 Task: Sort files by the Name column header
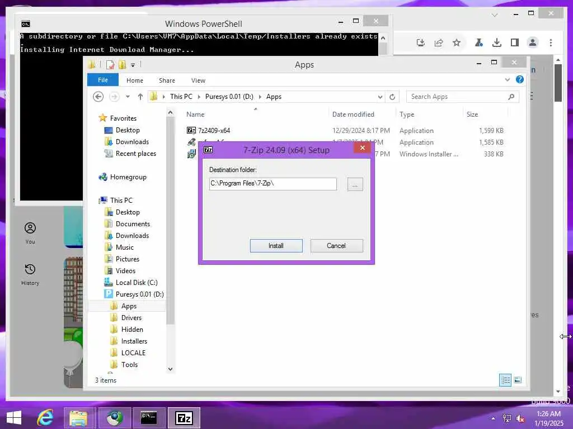195,114
